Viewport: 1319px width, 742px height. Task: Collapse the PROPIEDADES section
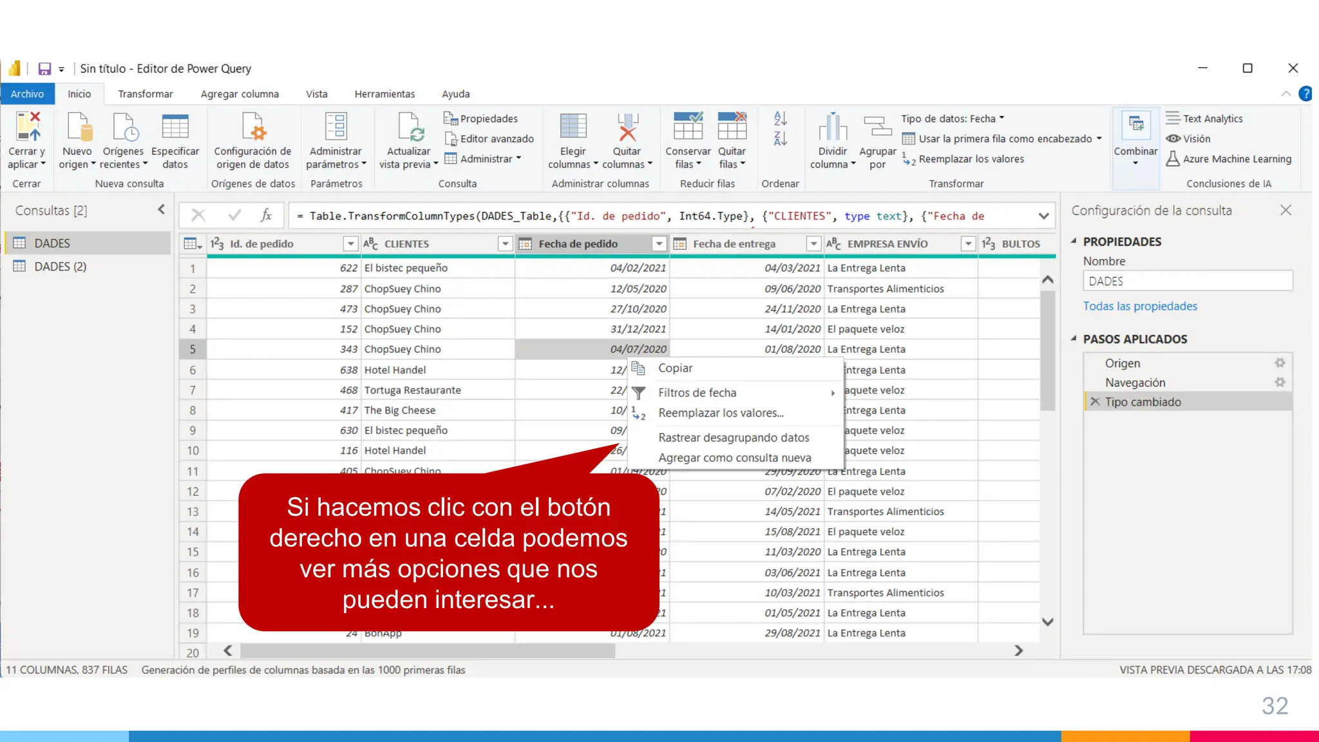pyautogui.click(x=1074, y=241)
